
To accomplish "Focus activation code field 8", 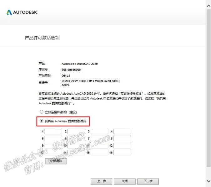I will coord(122,138).
